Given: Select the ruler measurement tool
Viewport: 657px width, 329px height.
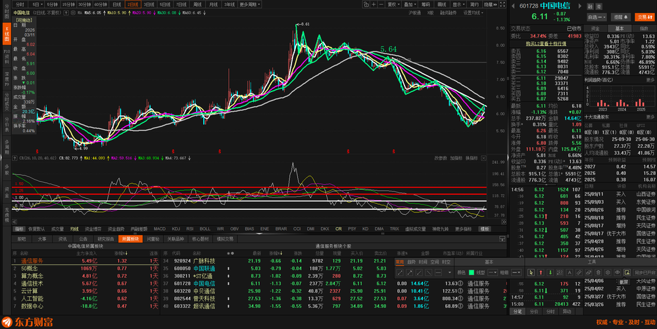Looking at the screenshot, I should point(579,272).
